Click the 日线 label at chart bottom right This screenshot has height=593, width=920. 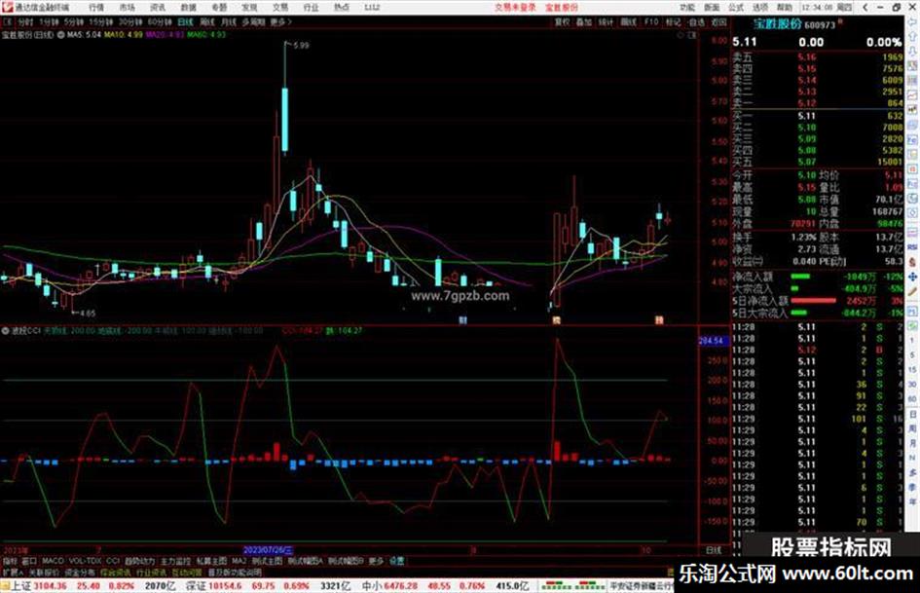pyautogui.click(x=714, y=551)
